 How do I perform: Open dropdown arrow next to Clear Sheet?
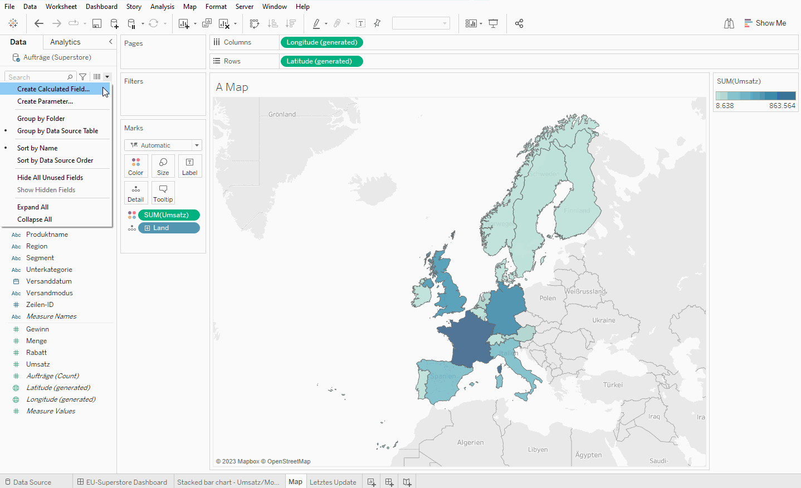coord(235,23)
